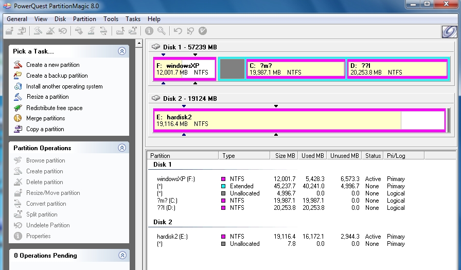Click the Undelete partition toolbar icon
The image size is (461, 270).
coord(63,30)
